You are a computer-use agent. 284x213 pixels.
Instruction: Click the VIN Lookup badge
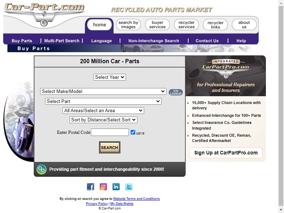point(176,92)
